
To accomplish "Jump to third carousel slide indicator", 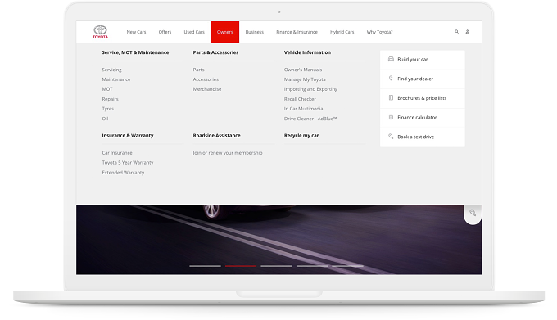I will 276,266.
